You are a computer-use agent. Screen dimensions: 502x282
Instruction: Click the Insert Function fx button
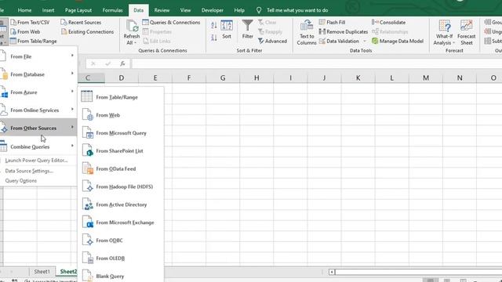122,63
